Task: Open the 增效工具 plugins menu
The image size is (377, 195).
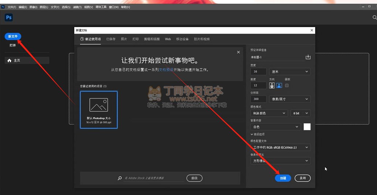Action: pos(101,7)
